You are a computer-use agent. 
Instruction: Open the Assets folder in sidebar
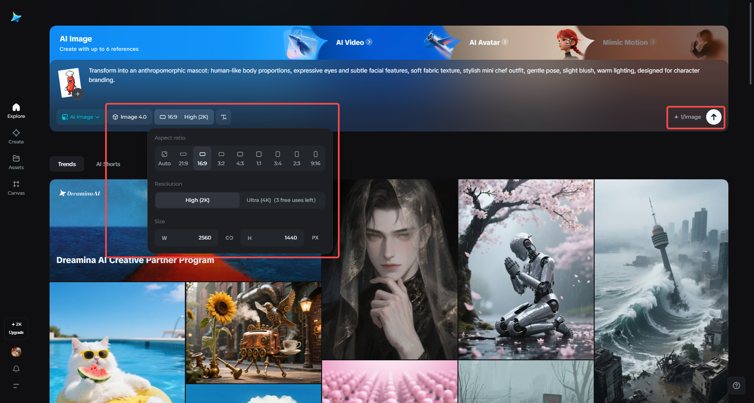(x=16, y=162)
